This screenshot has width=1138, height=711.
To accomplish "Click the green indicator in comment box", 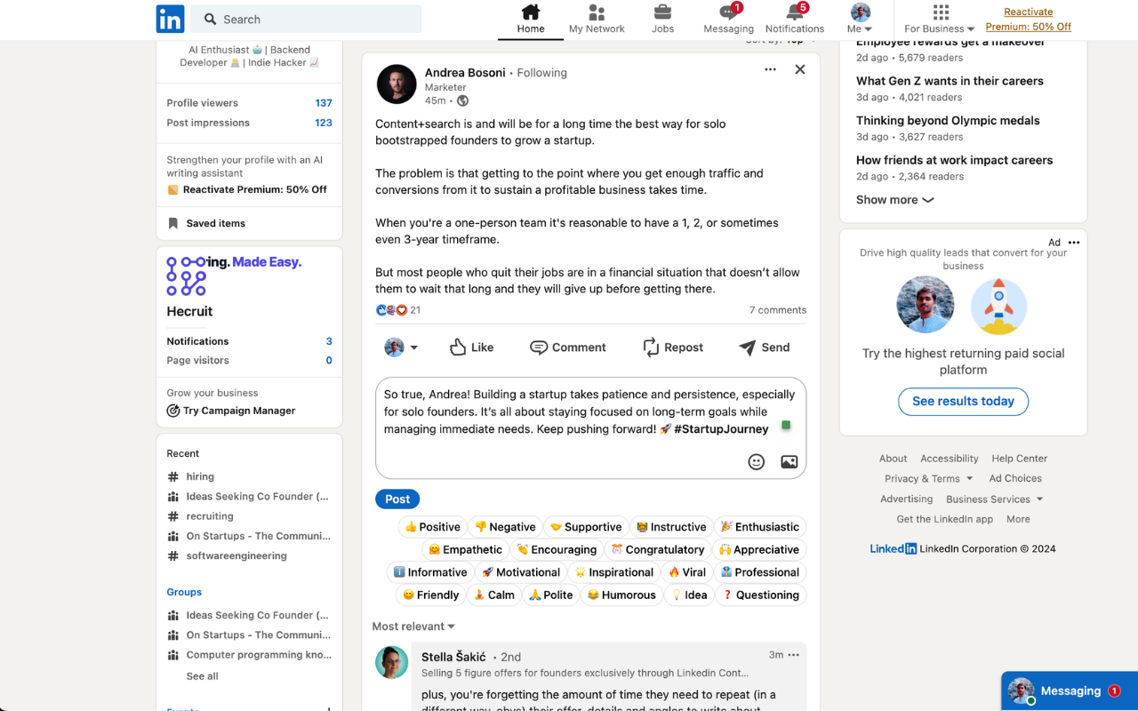I will [786, 426].
